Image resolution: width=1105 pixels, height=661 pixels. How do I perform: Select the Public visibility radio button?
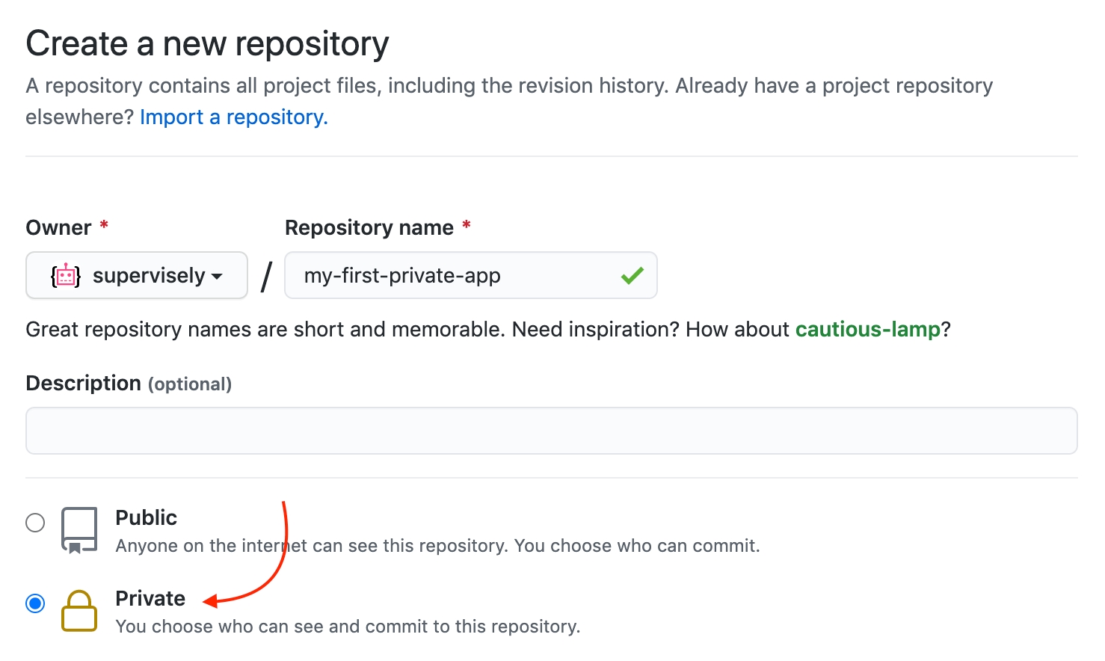[35, 523]
